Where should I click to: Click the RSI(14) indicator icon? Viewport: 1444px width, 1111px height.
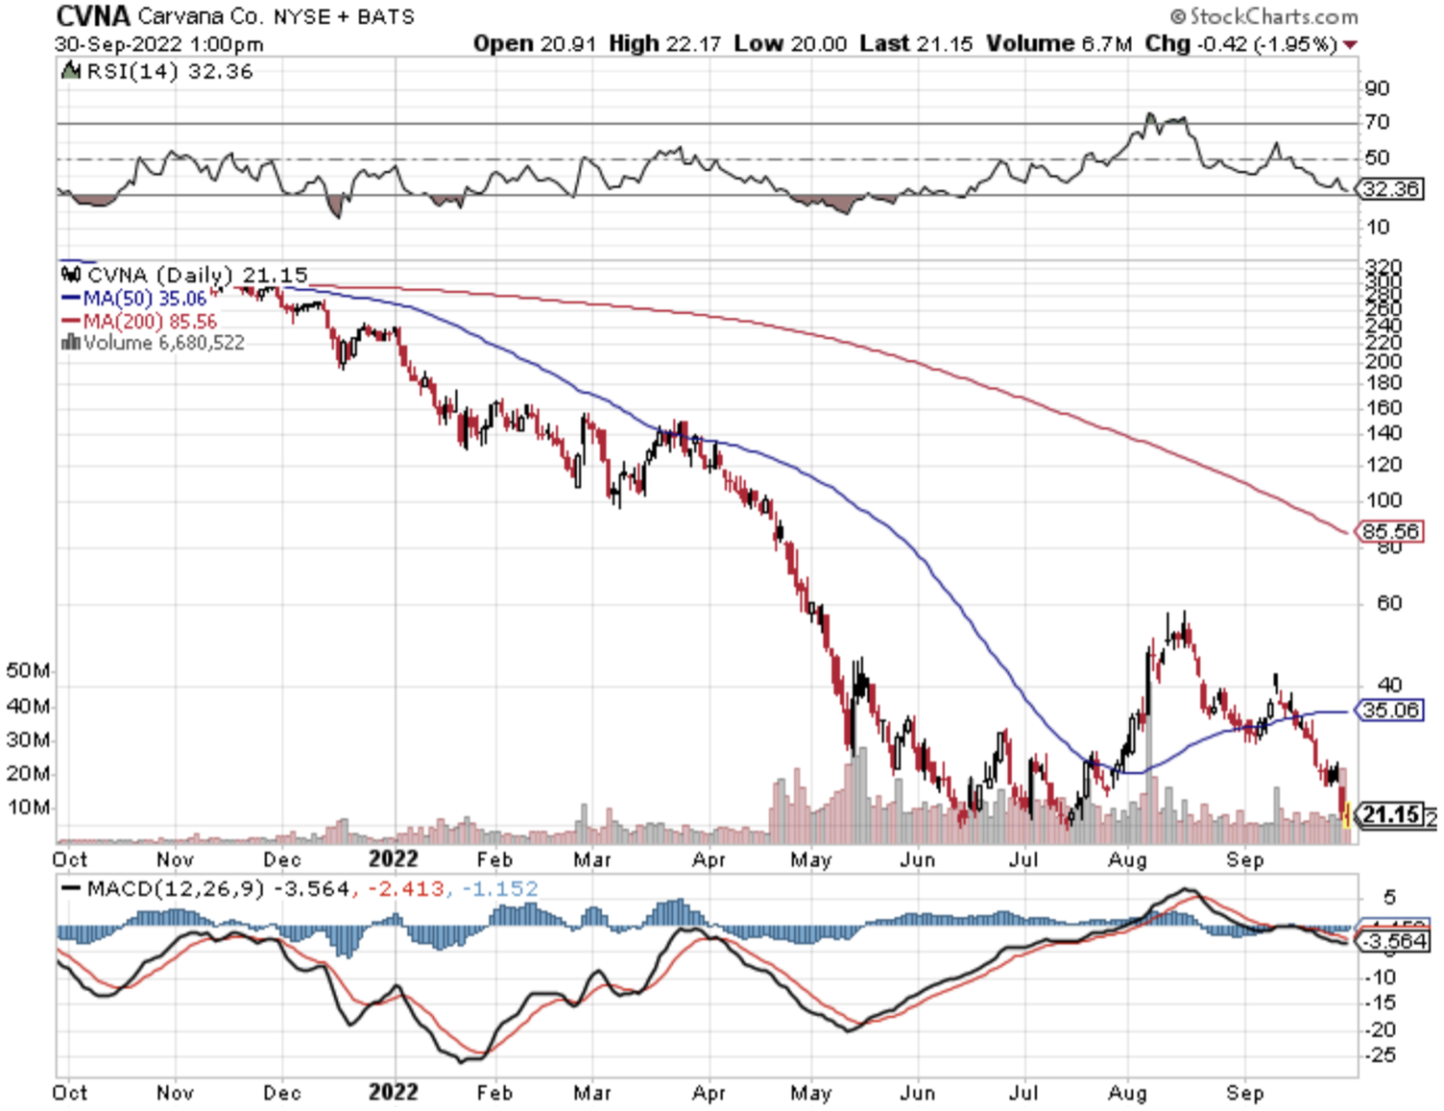pyautogui.click(x=70, y=71)
